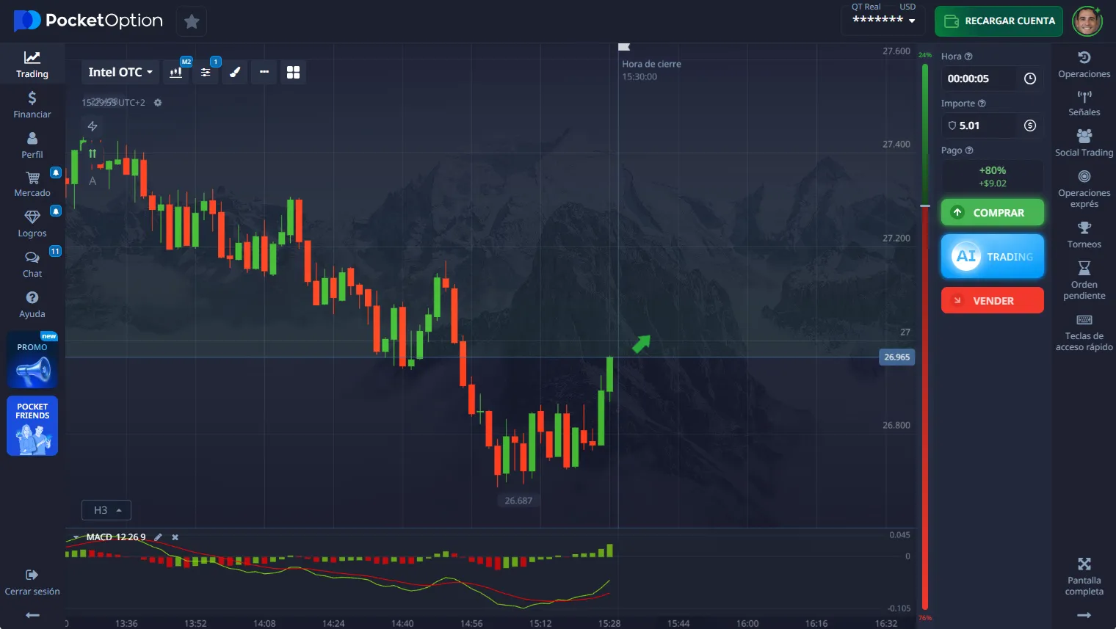Edit the MACD indicator with pencil
The image size is (1116, 629).
158,537
